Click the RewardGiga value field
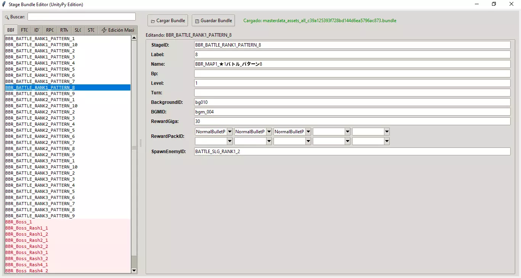 pos(352,121)
